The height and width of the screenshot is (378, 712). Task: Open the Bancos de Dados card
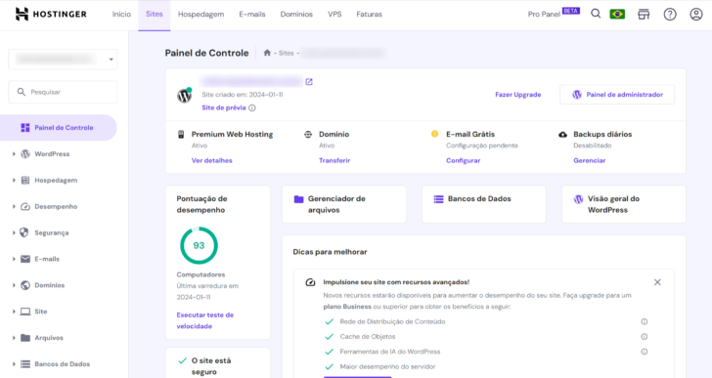pos(484,204)
